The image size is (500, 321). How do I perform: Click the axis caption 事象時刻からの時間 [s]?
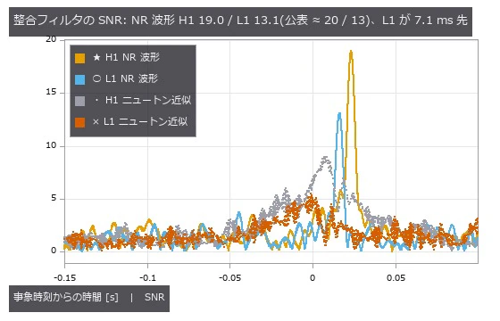coord(66,298)
